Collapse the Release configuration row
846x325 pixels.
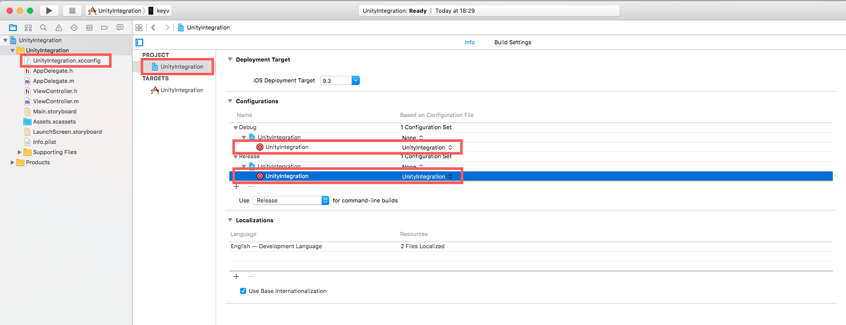click(x=235, y=157)
